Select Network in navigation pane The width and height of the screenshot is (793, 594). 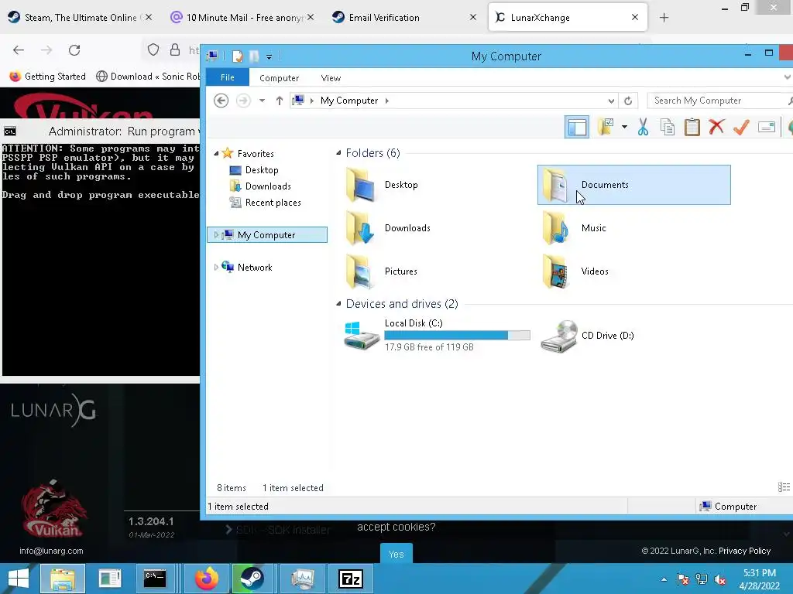pyautogui.click(x=254, y=267)
